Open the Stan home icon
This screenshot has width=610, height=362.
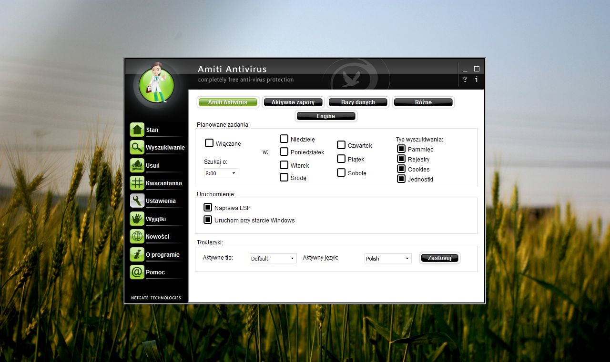(137, 130)
